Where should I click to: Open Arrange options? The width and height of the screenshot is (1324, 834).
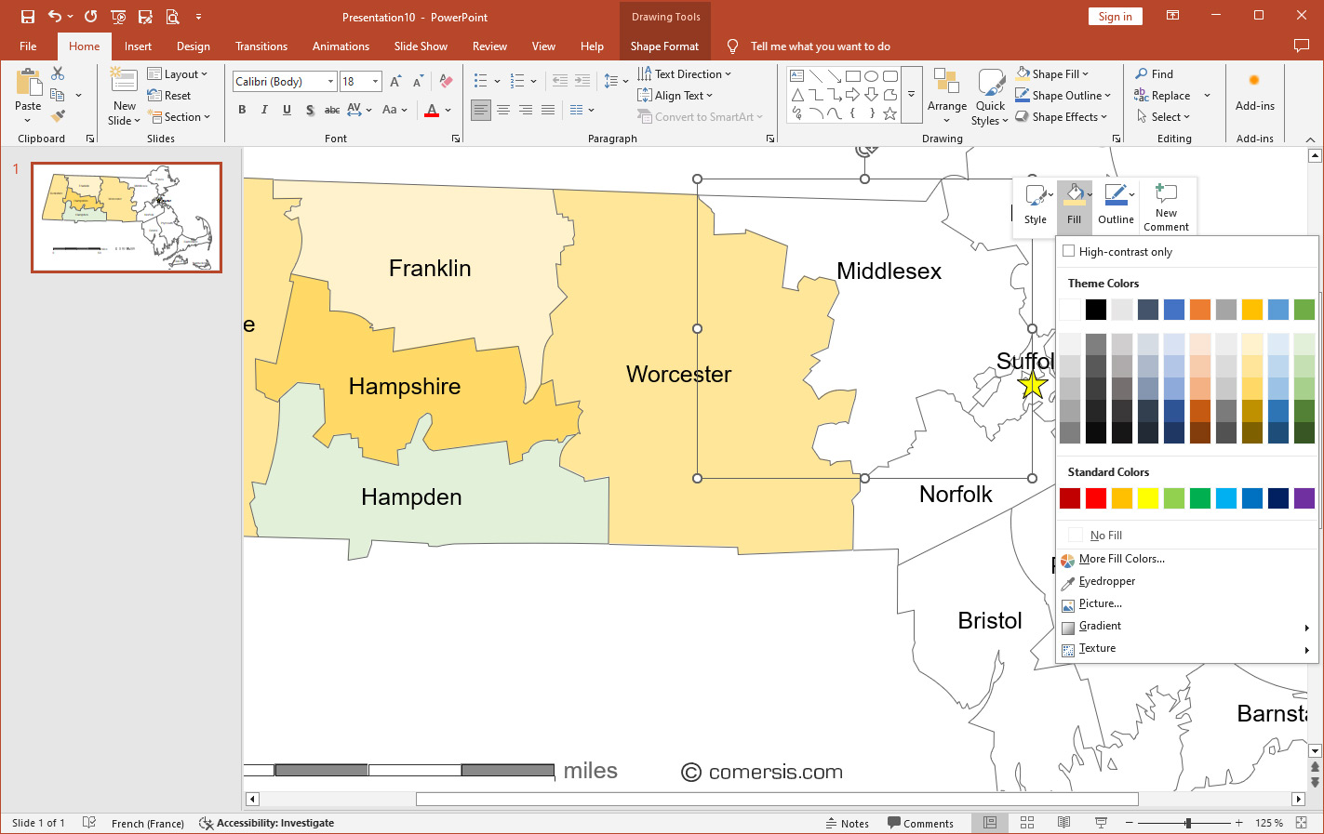click(947, 97)
